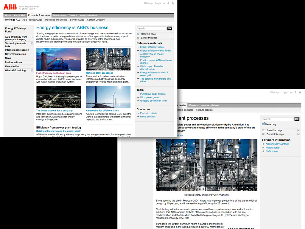The height and width of the screenshot is (229, 305).
Task: Open the Home tab
Action: pos(8,16)
